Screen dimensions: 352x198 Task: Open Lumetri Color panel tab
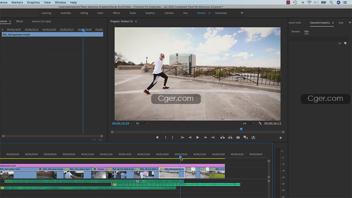(295, 23)
